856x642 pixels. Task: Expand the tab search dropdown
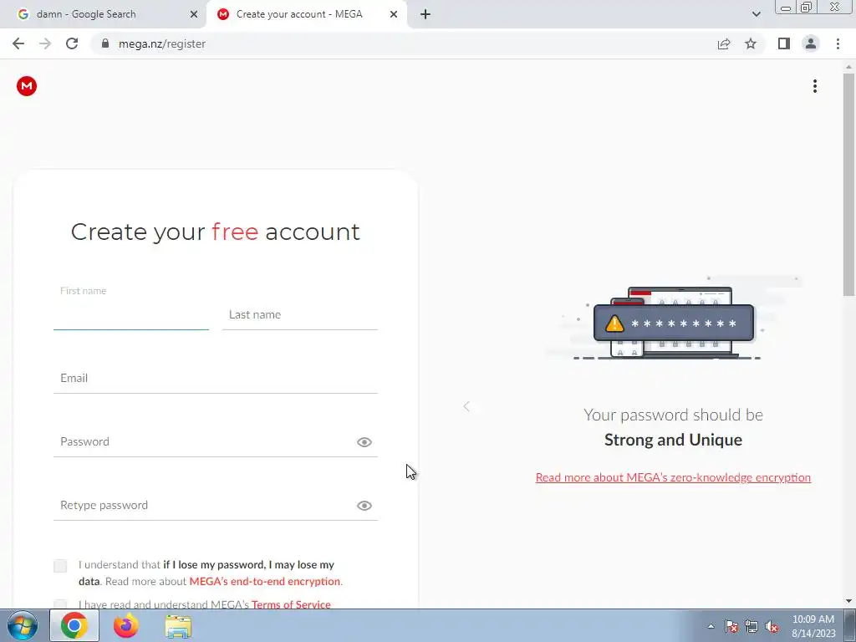[x=756, y=14]
